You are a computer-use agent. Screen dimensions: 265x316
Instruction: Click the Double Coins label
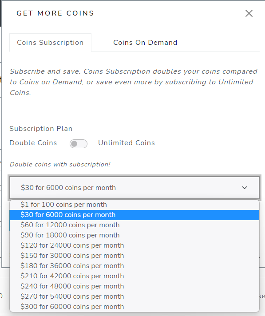coord(33,143)
